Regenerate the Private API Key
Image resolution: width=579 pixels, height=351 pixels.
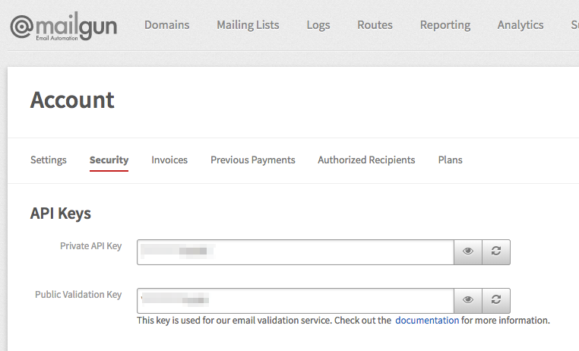click(496, 252)
